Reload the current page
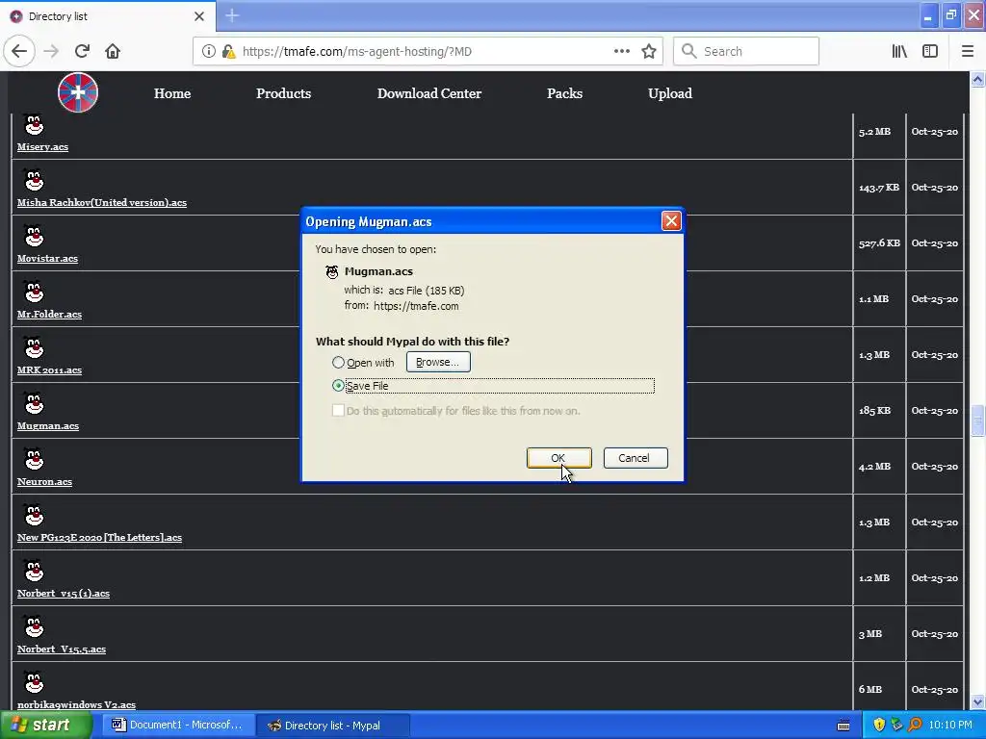 pyautogui.click(x=82, y=51)
